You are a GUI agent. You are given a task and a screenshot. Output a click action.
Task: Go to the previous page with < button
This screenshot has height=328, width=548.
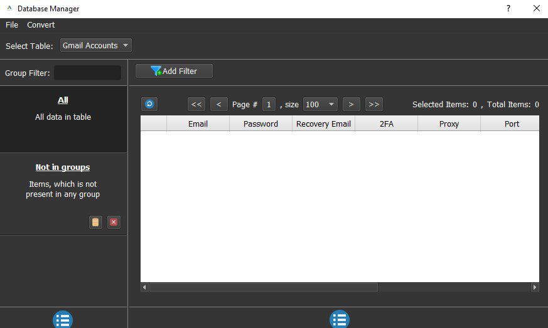pos(219,105)
